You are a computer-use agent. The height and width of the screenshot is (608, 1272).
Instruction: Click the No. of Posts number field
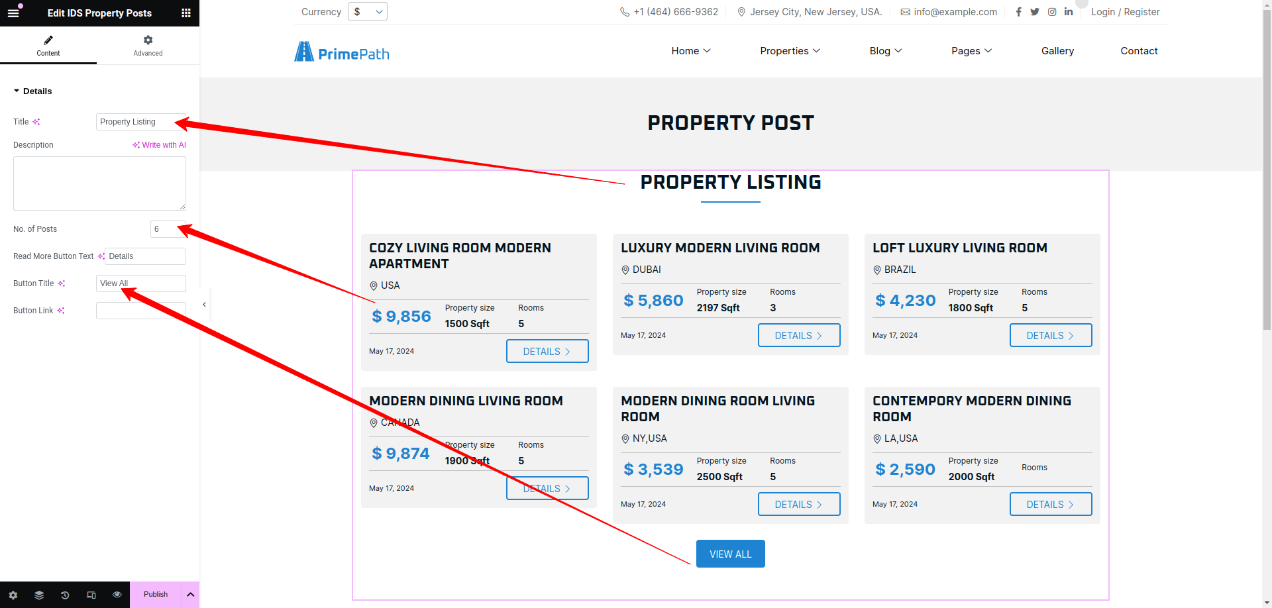(168, 229)
